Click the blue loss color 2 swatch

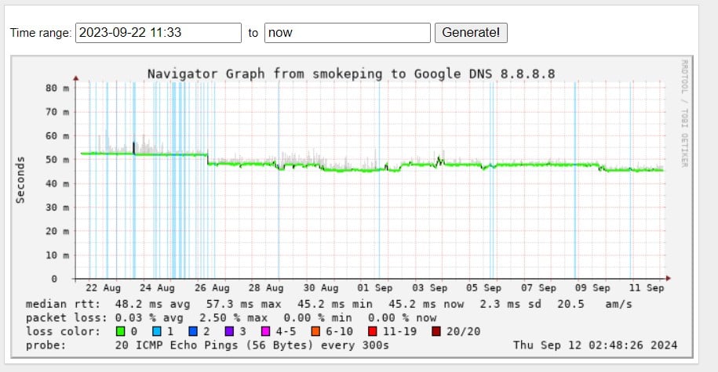coord(192,331)
